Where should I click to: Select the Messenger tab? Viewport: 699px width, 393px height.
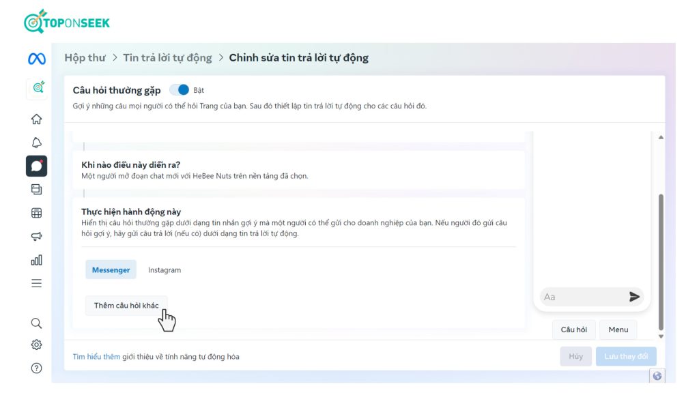111,270
